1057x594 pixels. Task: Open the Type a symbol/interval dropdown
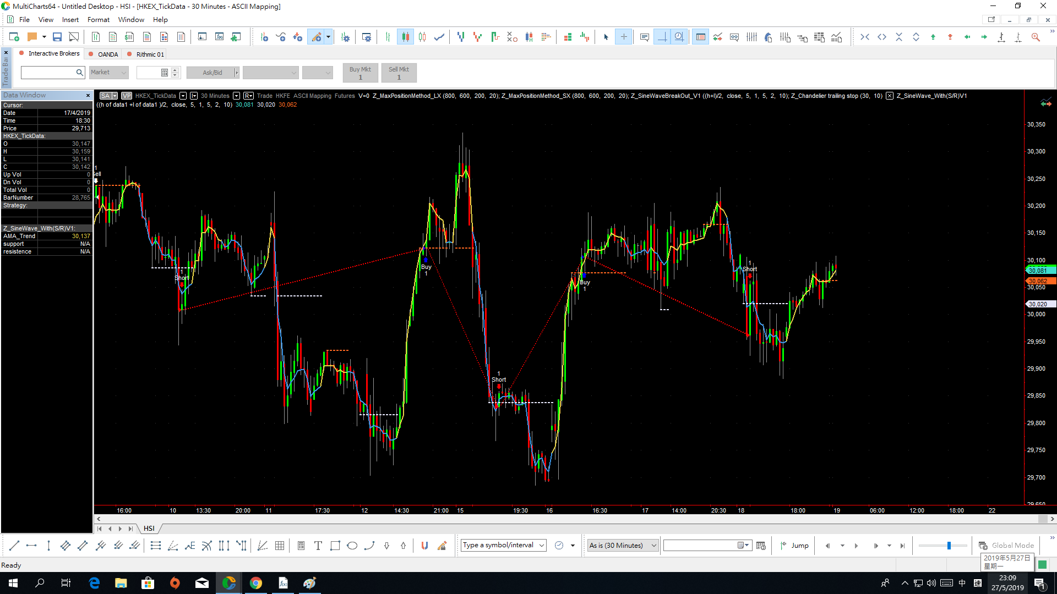pyautogui.click(x=542, y=546)
